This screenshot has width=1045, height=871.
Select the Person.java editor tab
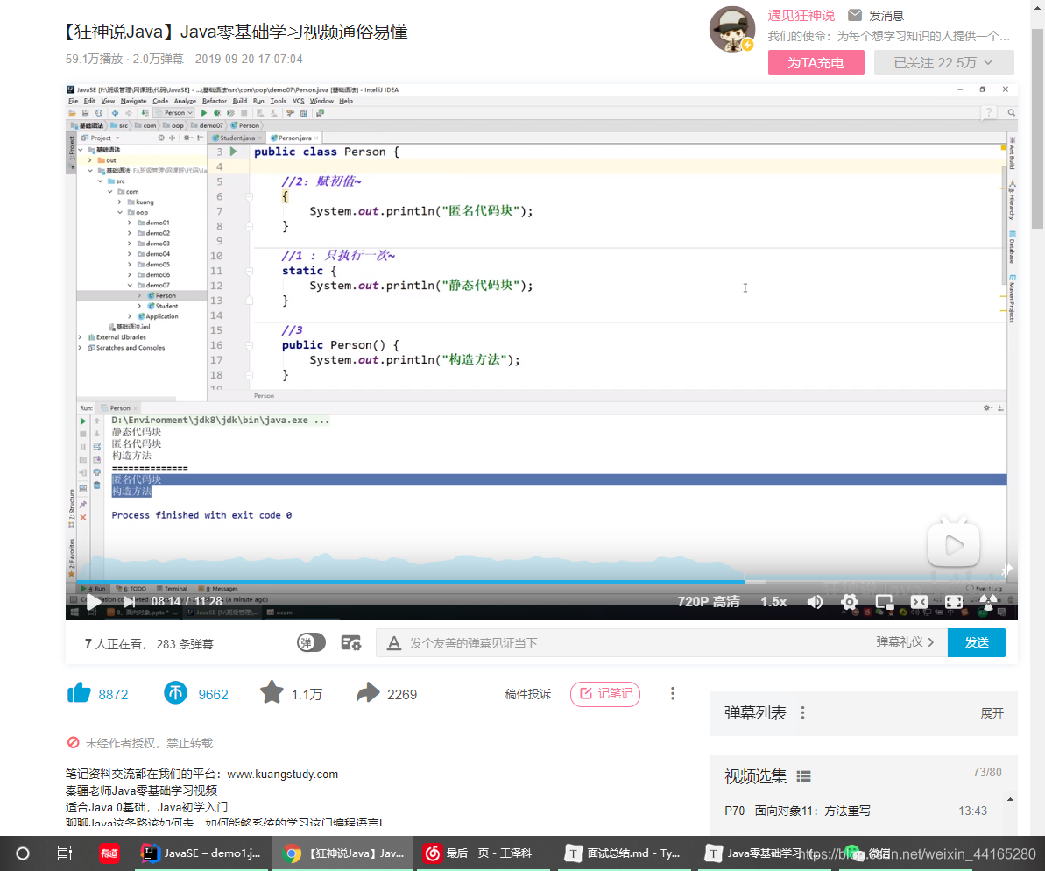click(294, 138)
